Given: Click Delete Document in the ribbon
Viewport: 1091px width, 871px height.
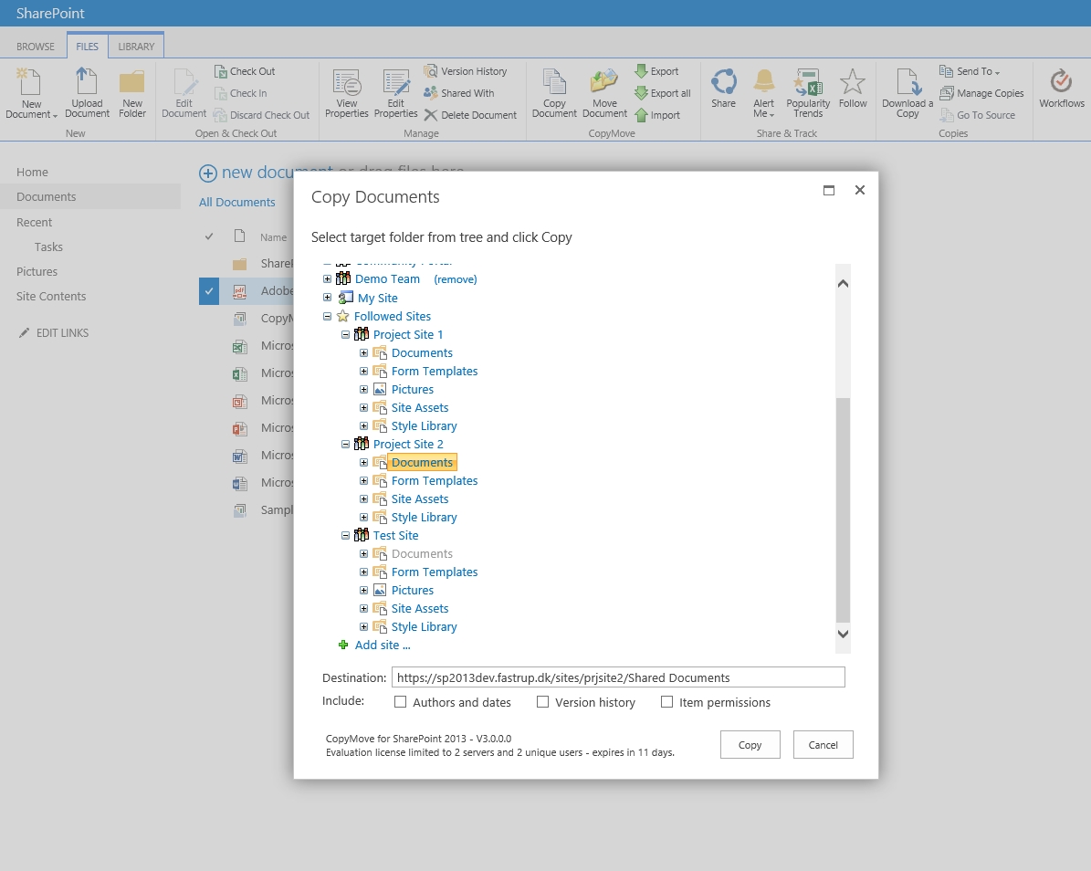Looking at the screenshot, I should pyautogui.click(x=470, y=115).
